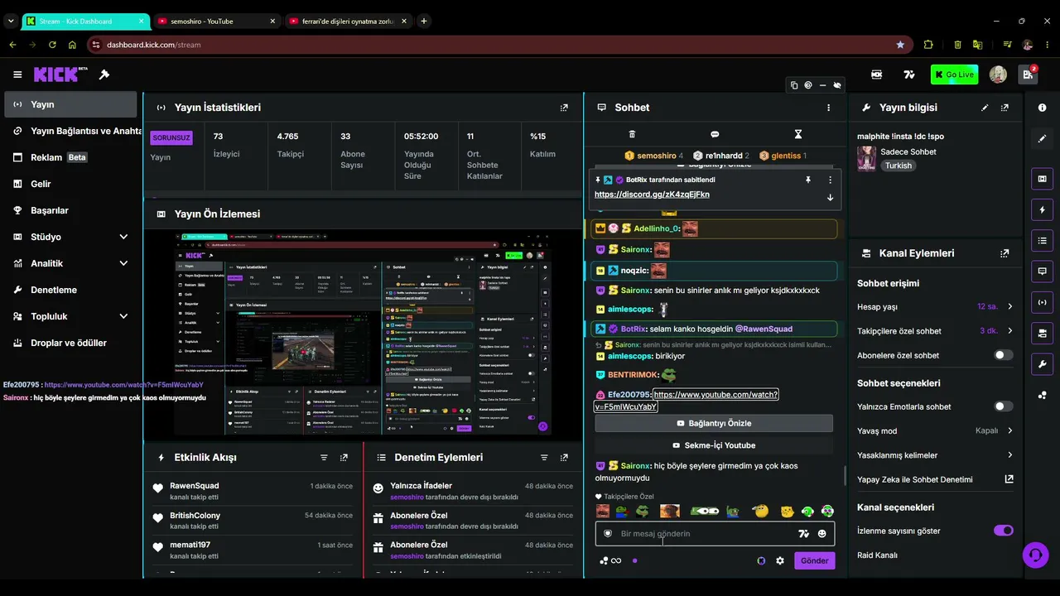1060x596 pixels.
Task: Clear chat with the trash icon
Action: 632,134
